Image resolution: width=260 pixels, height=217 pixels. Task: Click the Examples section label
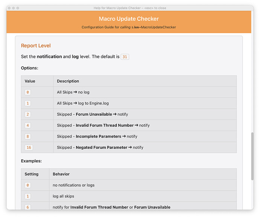[31, 161]
